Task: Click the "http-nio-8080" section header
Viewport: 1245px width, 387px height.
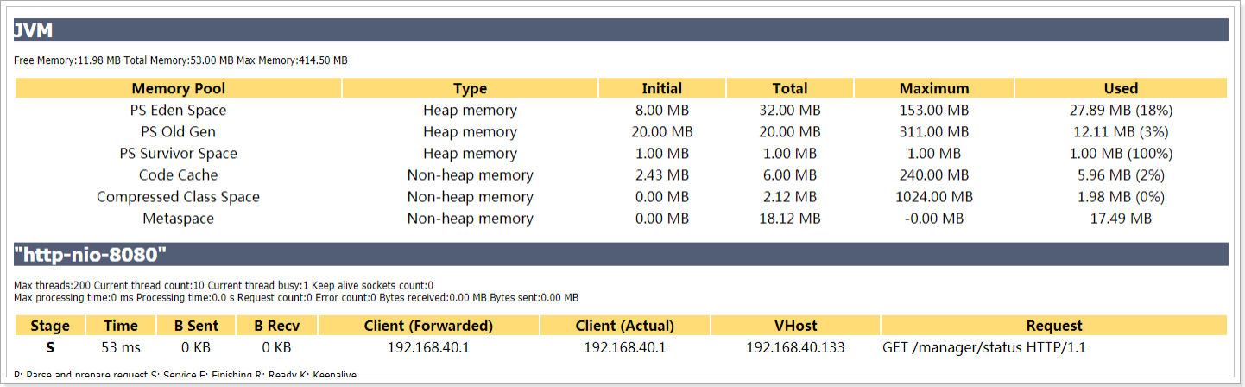Action: (91, 255)
